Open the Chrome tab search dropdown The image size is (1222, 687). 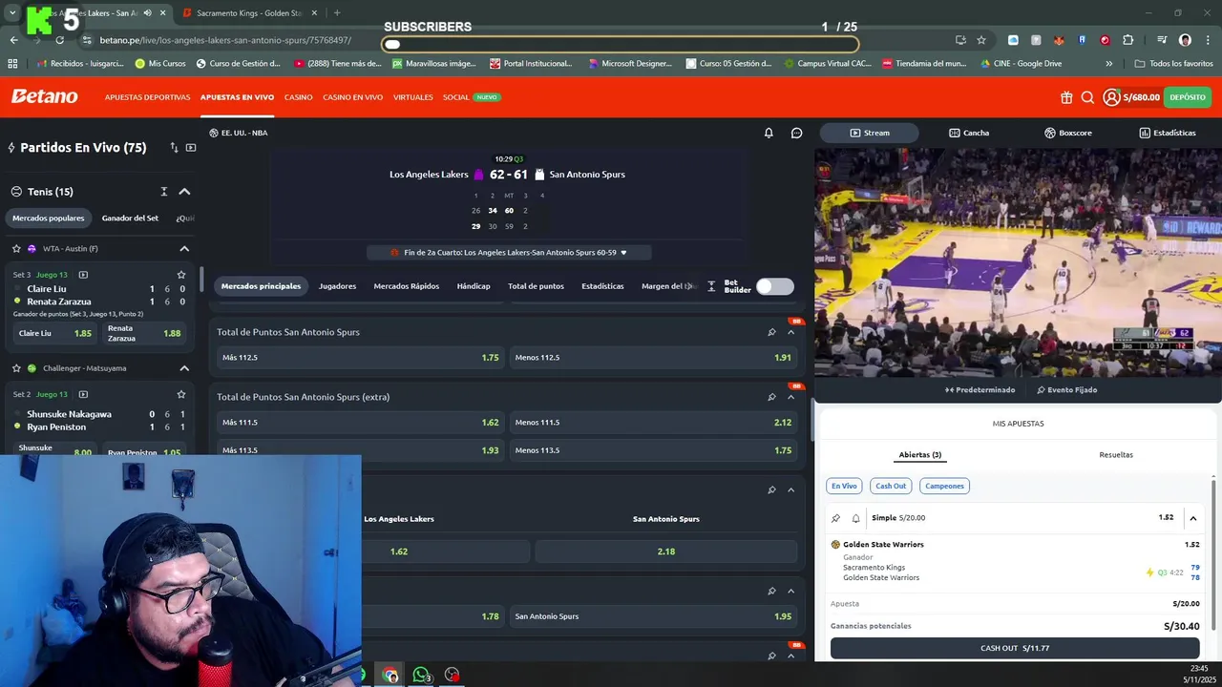[12, 13]
